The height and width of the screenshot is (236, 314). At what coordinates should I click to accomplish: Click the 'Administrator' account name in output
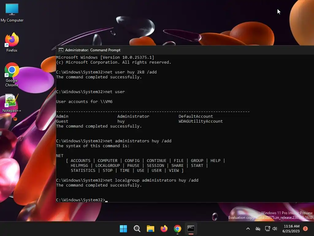133,116
